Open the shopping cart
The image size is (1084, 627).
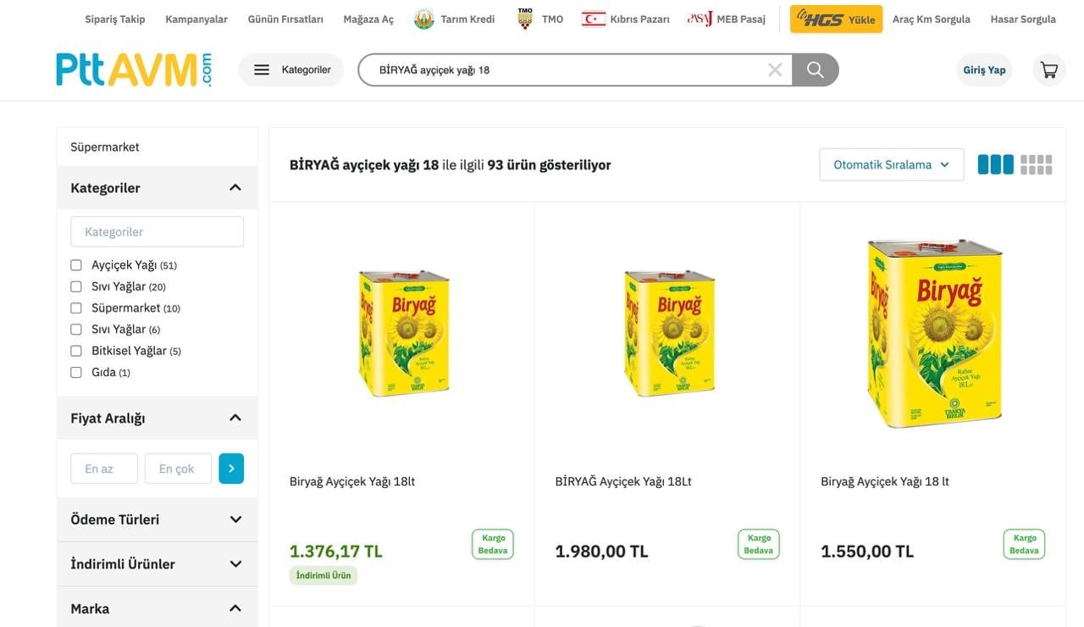pyautogui.click(x=1048, y=69)
